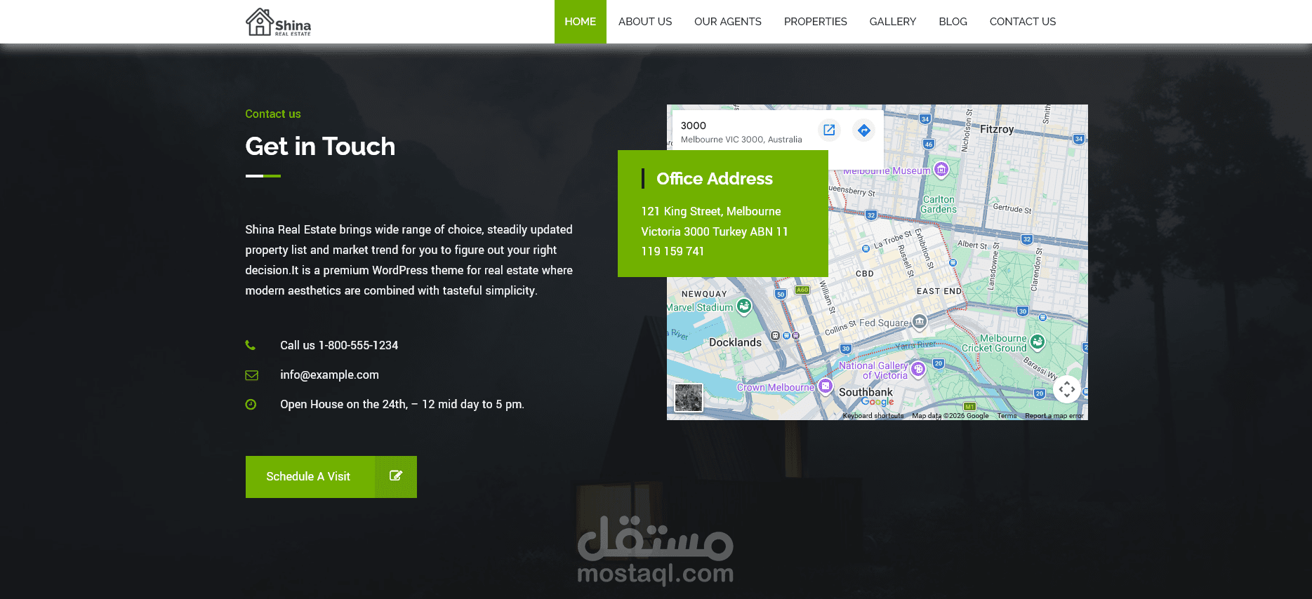Click Fed Square map marker
Image resolution: width=1312 pixels, height=599 pixels.
pos(920,322)
